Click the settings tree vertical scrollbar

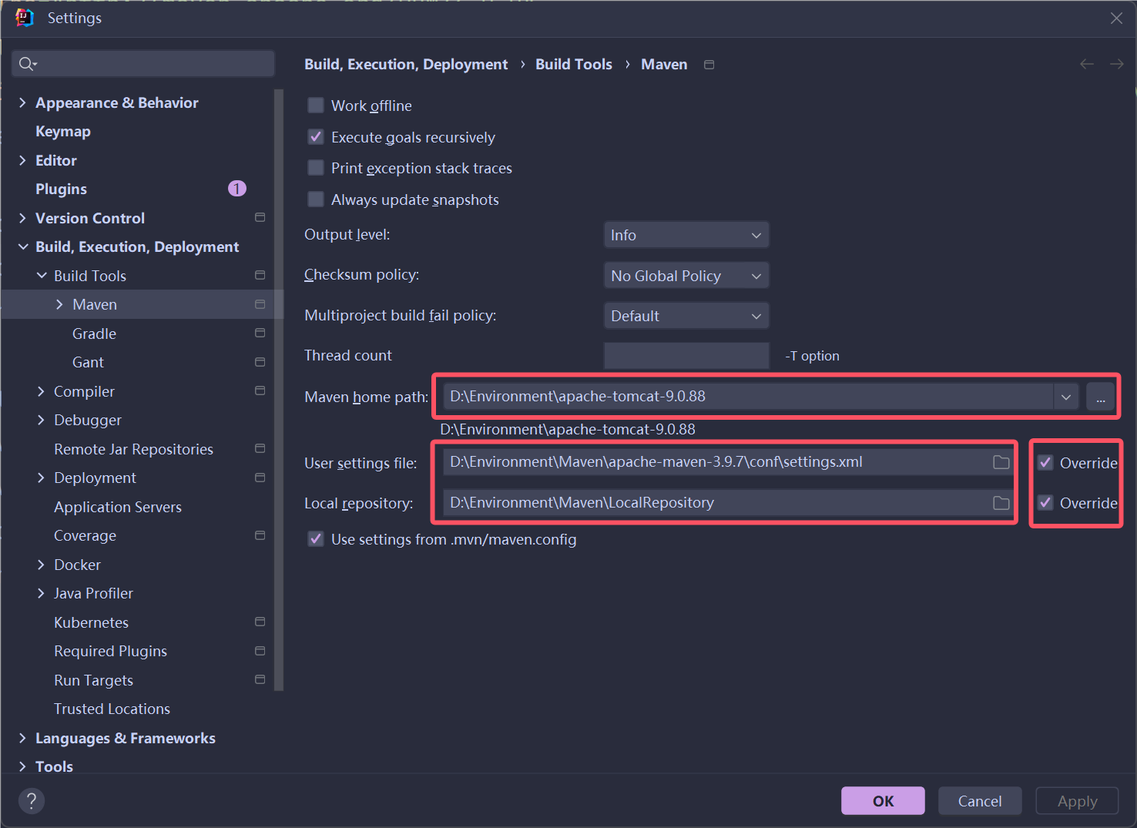point(279,390)
